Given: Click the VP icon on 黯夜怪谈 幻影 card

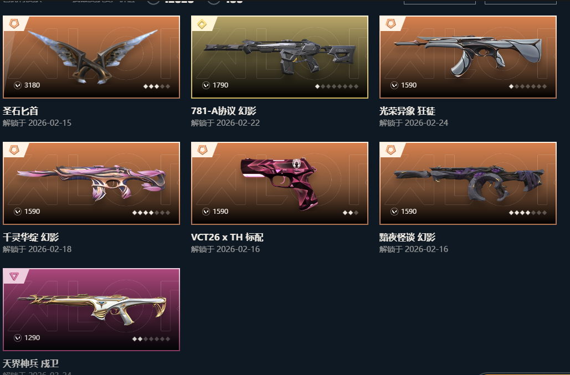Looking at the screenshot, I should (x=394, y=212).
